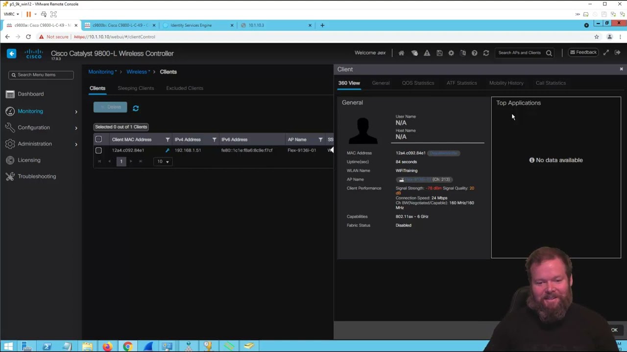
Task: Switch to the Excluded Clients tab
Action: point(185,88)
